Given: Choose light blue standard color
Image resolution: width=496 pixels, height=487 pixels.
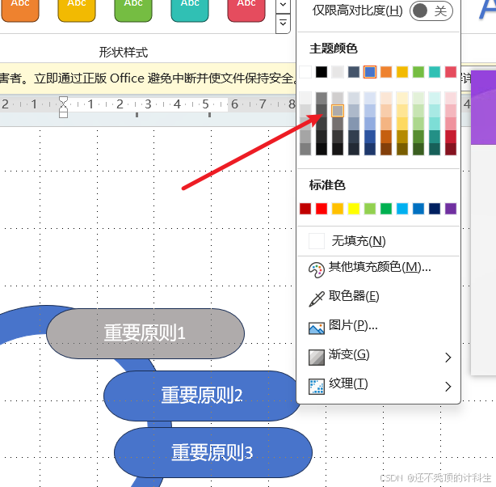Looking at the screenshot, I should [x=402, y=209].
